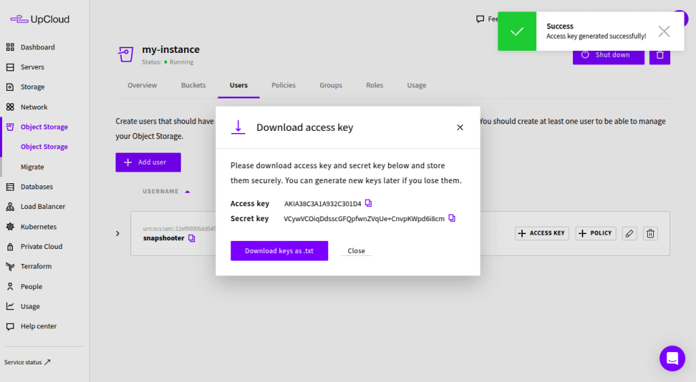
Task: Click the Add user button
Action: (x=148, y=163)
